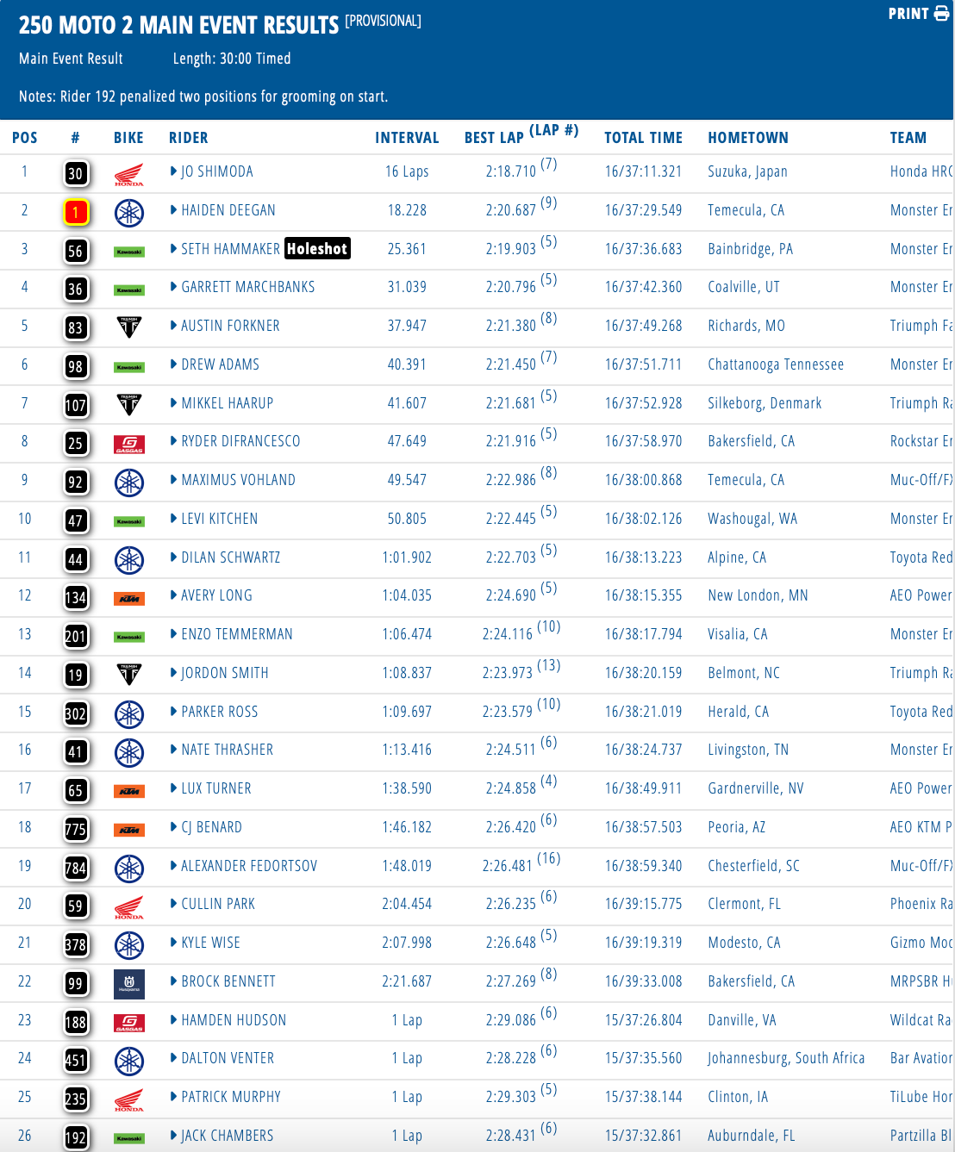Click the Total Time column header
The width and height of the screenshot is (955, 1152).
coord(643,138)
